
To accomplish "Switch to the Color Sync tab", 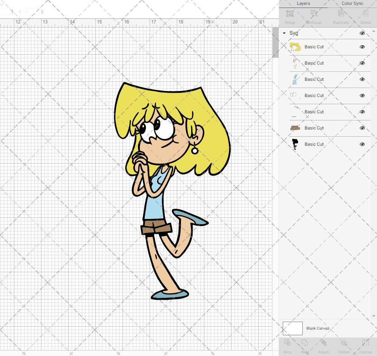I will [352, 4].
